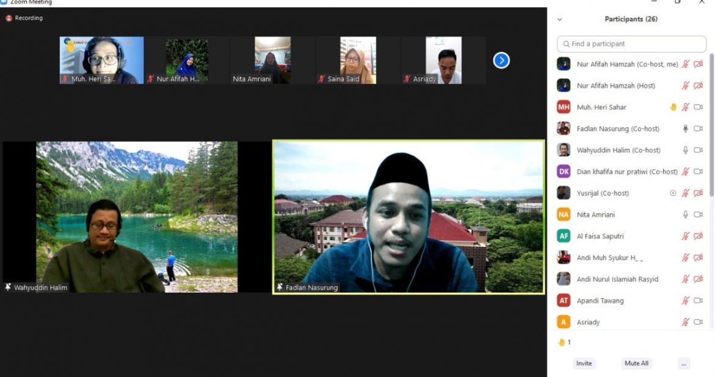Click the pin icon on Fadlan Nasurung's video
Screen dimensions: 715x377
coord(279,287)
